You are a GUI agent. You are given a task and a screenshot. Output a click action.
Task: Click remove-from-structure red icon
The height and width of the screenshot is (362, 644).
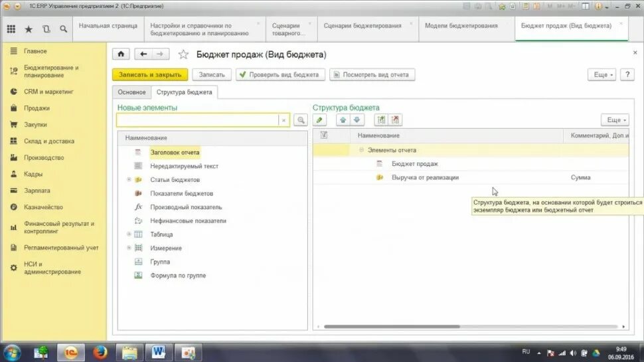pos(395,120)
